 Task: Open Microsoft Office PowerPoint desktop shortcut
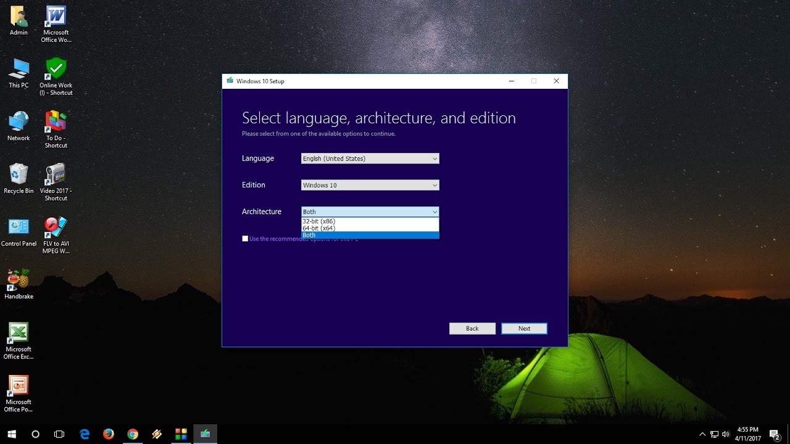coord(19,394)
